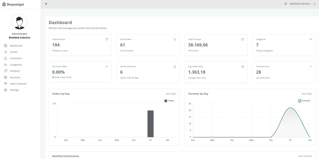
Task: Click the person icon on Active Customers card
Action: point(175,67)
